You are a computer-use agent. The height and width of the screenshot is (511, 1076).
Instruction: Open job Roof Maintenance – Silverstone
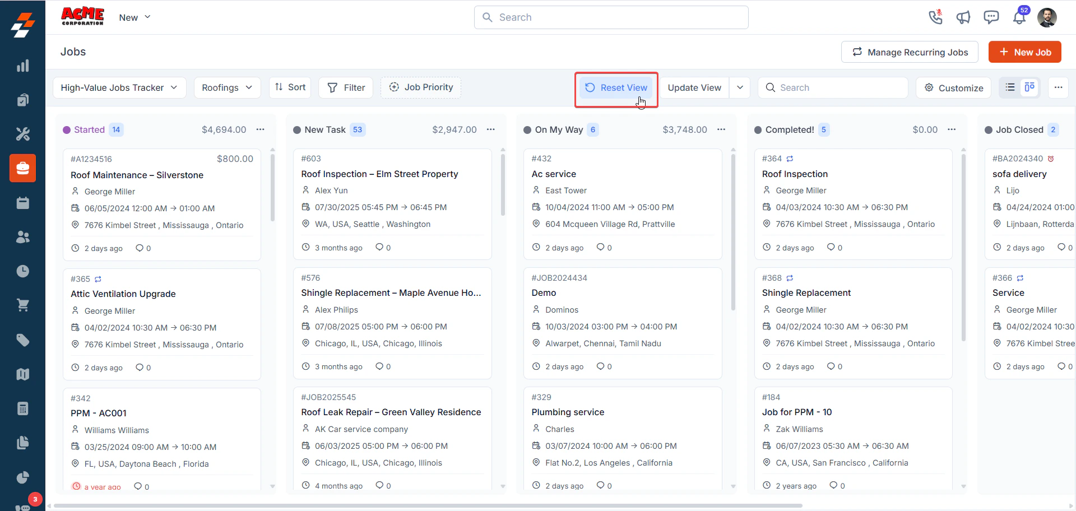pos(137,175)
